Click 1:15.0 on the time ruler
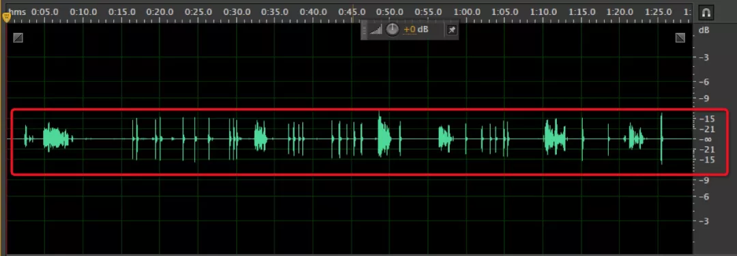Screen dimensions: 737x256 [582, 12]
